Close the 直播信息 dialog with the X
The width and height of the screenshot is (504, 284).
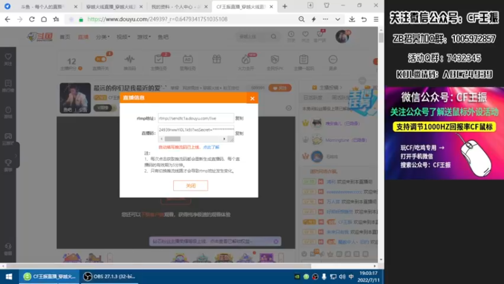pyautogui.click(x=253, y=98)
